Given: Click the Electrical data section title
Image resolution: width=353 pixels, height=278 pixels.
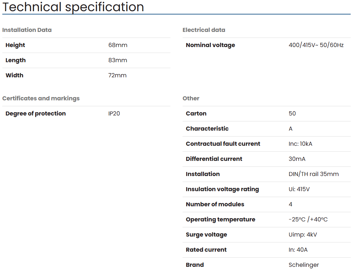Looking at the screenshot, I should 204,30.
